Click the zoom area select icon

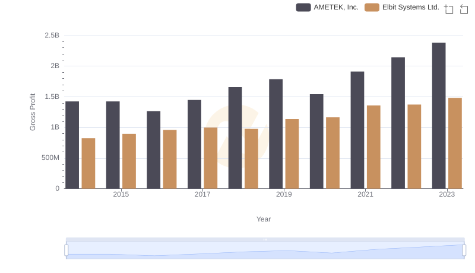click(449, 9)
